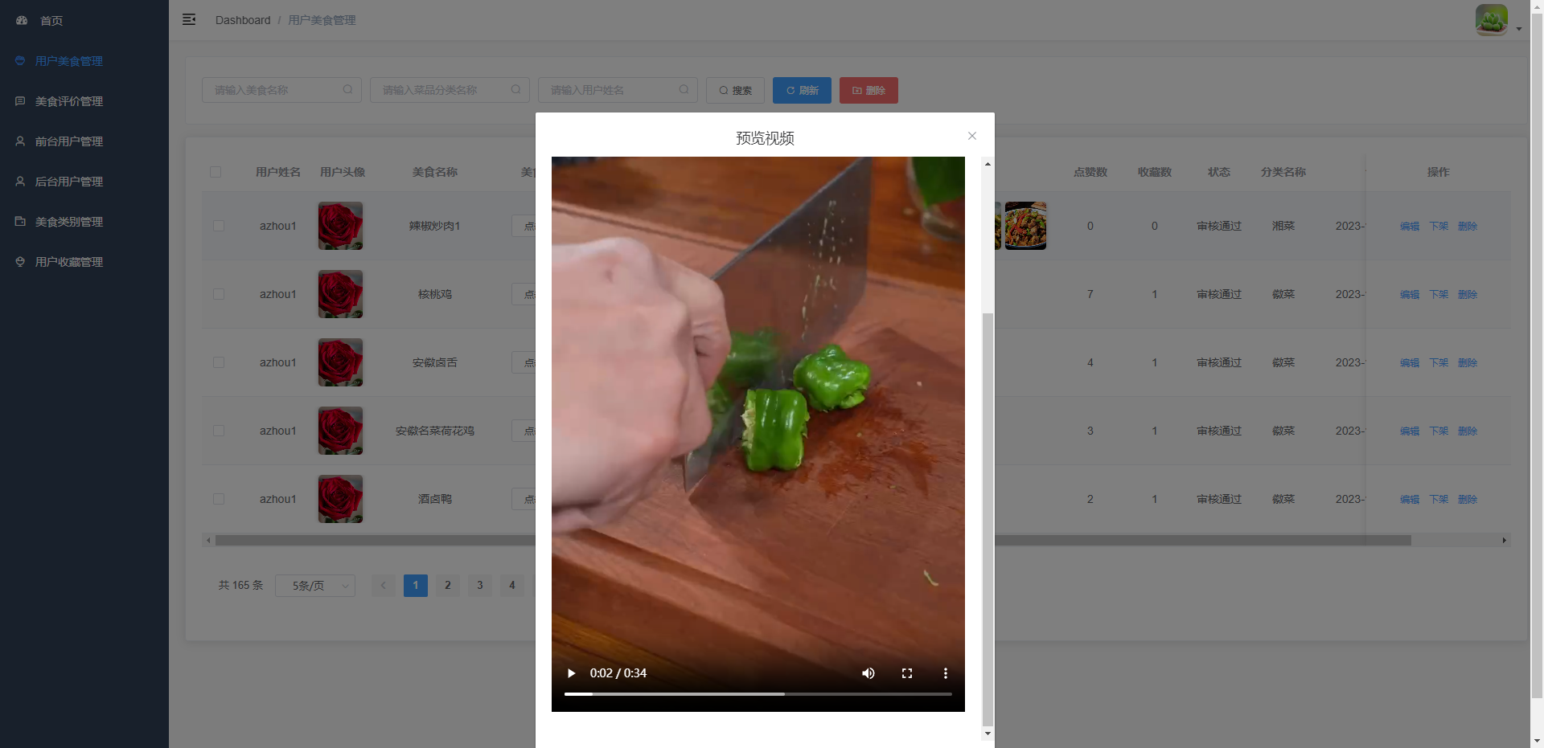Click 编辑 link for 酒卤鸭 row

click(x=1409, y=499)
